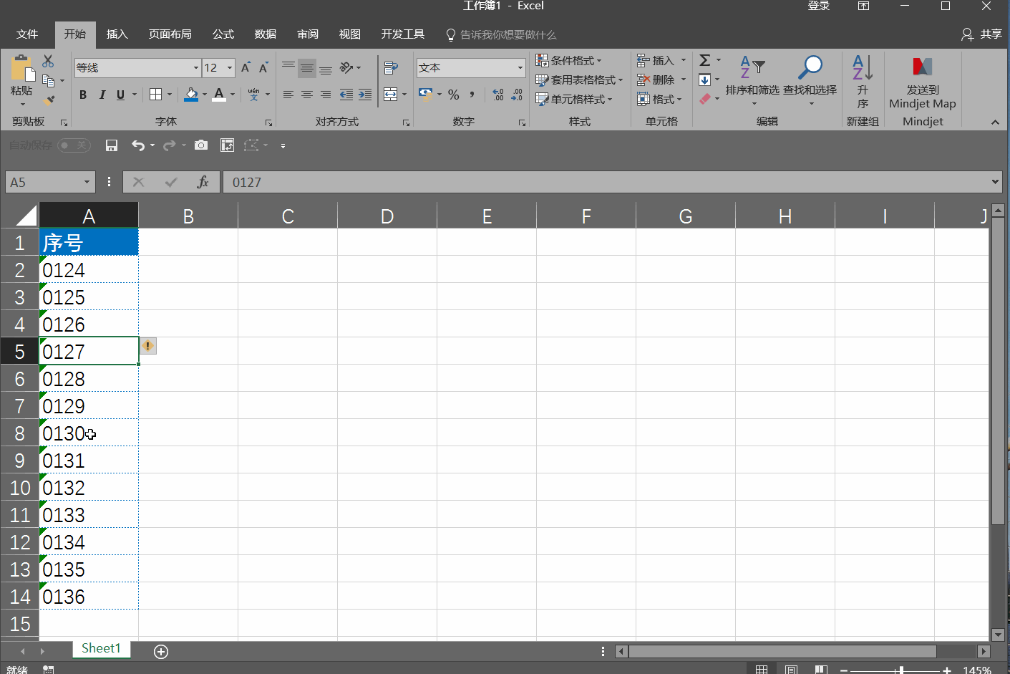Viewport: 1010px width, 674px height.
Task: Click the comma style icon
Action: (472, 95)
